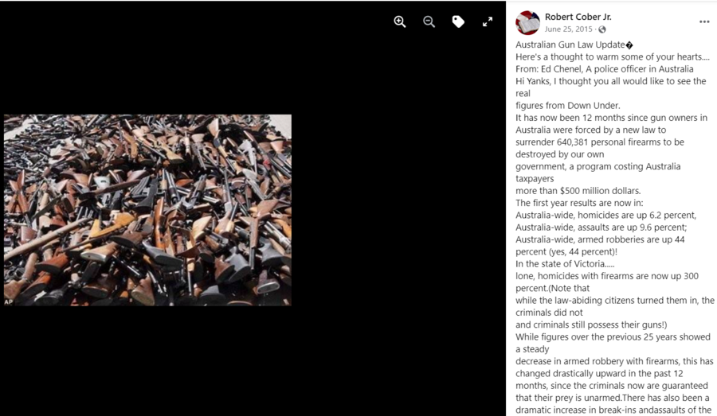Click the 'homicides are up 6.2 percent' line
Image resolution: width=717 pixels, height=416 pixels.
pos(606,215)
